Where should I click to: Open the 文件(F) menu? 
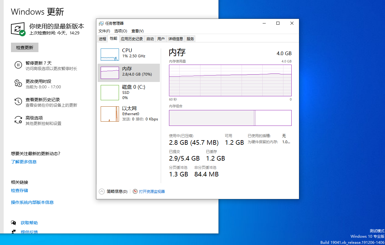(x=104, y=31)
